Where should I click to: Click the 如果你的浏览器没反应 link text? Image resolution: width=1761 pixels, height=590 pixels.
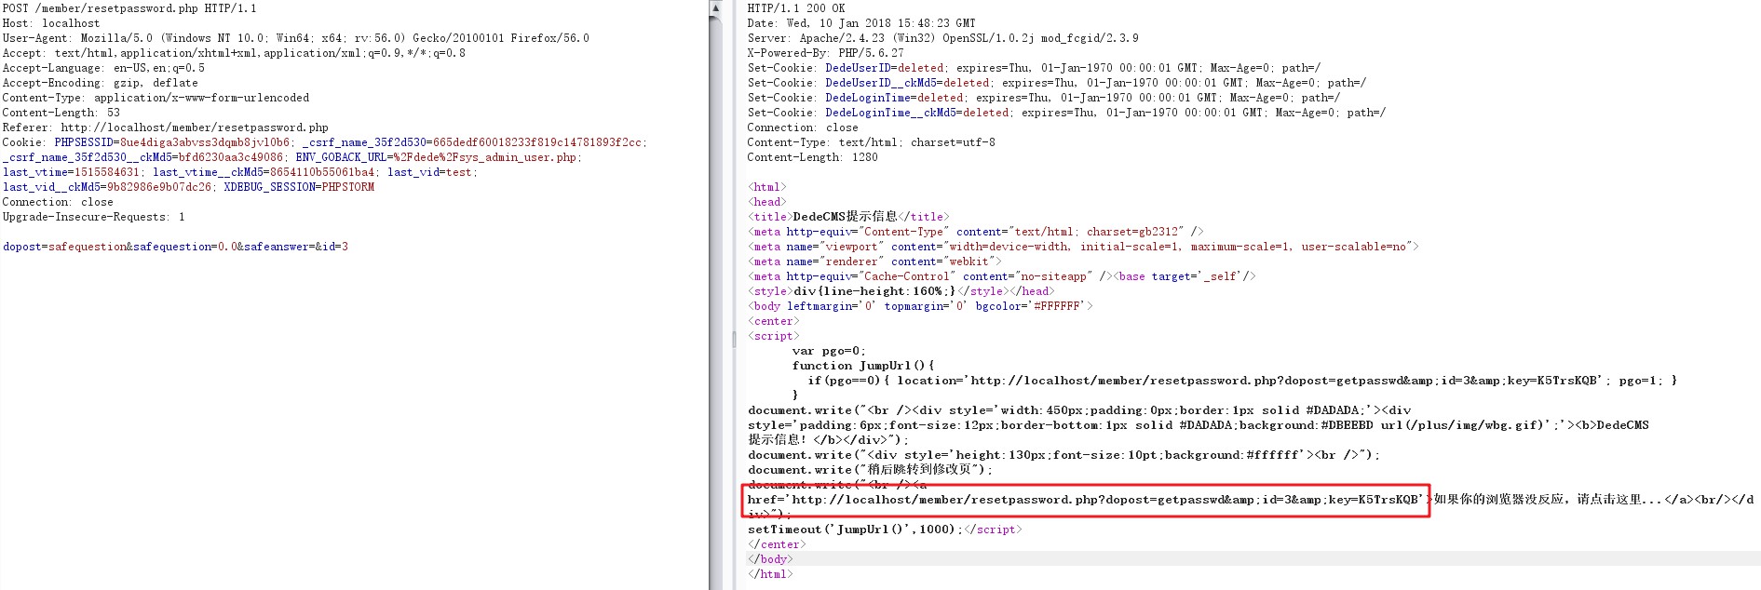coord(1548,500)
